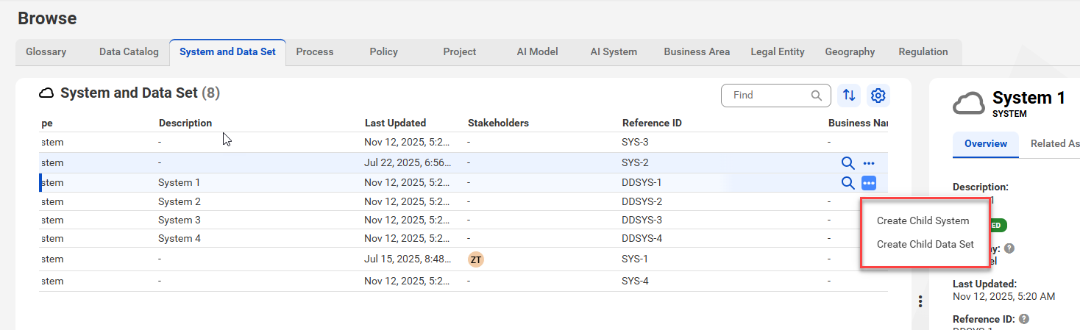Open the Legal Entity tab
The image size is (1080, 330).
pos(778,52)
